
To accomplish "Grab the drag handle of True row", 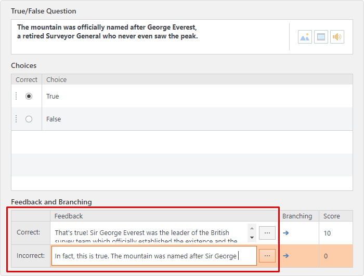I will tap(16, 96).
